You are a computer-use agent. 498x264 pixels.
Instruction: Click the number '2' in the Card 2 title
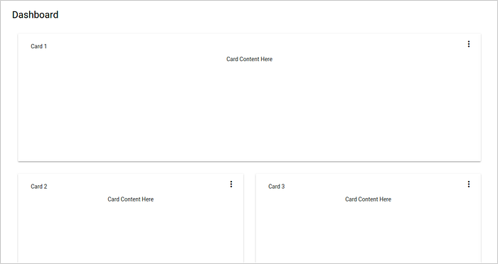point(46,187)
